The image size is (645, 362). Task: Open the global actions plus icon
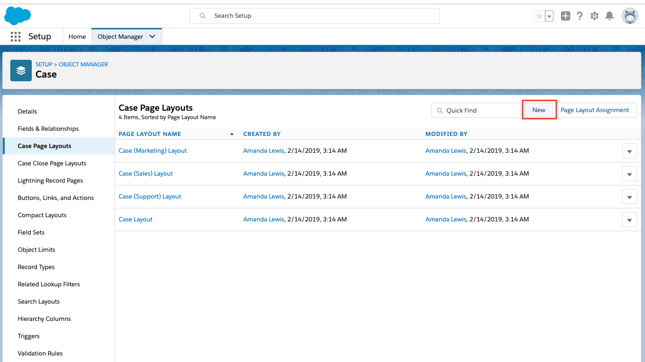566,16
